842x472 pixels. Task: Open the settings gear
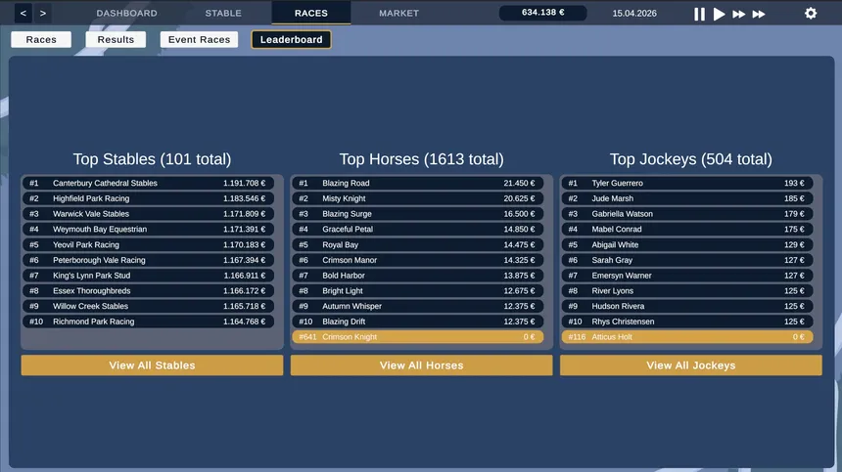click(810, 14)
